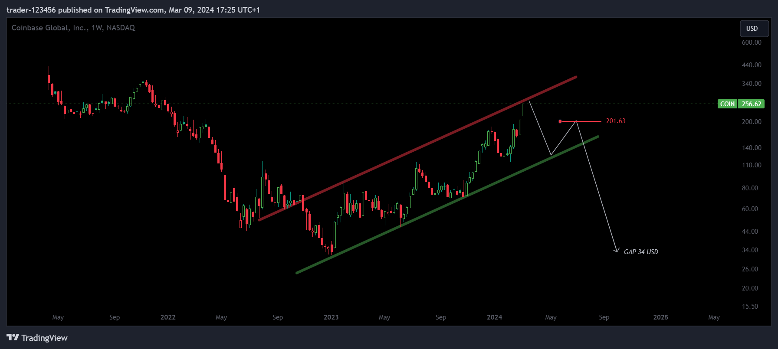The width and height of the screenshot is (778, 349).
Task: Click the 2023 time axis label
Action: 331,317
